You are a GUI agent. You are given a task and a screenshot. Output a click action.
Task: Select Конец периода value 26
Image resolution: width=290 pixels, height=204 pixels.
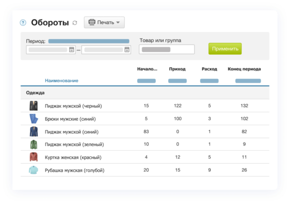[x=244, y=170]
